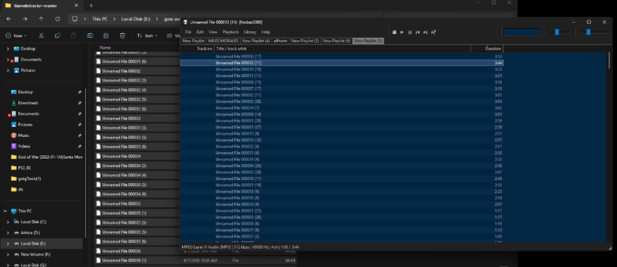Switch to New Playlist (4) tab
Image resolution: width=617 pixels, height=267 pixels.
point(256,41)
